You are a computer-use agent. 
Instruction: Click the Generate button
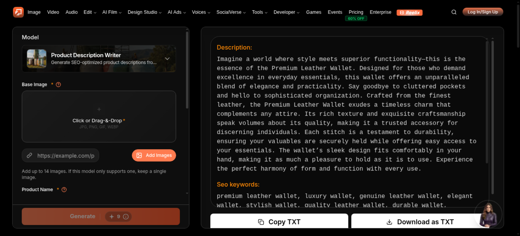pyautogui.click(x=101, y=217)
